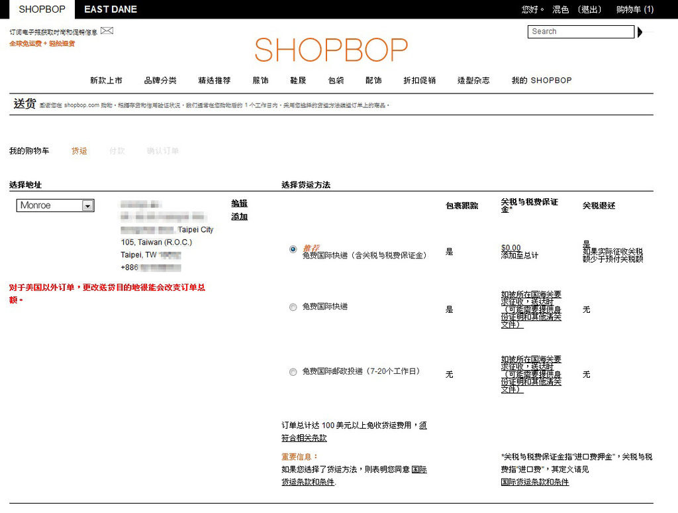Open the 折扣促销 menu
The width and height of the screenshot is (678, 513).
tap(419, 80)
